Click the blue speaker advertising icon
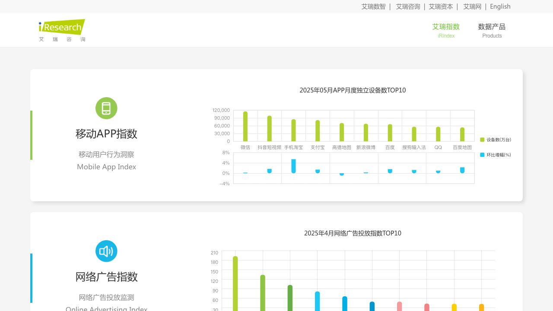Image resolution: width=553 pixels, height=311 pixels. [106, 251]
